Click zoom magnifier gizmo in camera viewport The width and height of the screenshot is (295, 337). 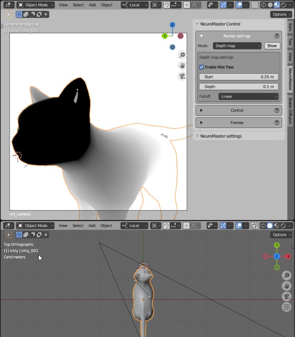pos(182,55)
